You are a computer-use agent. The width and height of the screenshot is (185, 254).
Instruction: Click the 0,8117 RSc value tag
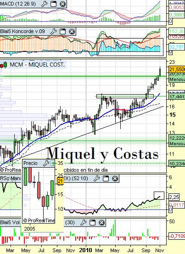tap(177, 204)
